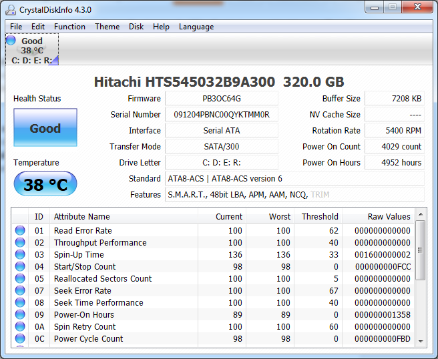Click status orb for Spin-Up Time
438x359 pixels.
(20, 254)
